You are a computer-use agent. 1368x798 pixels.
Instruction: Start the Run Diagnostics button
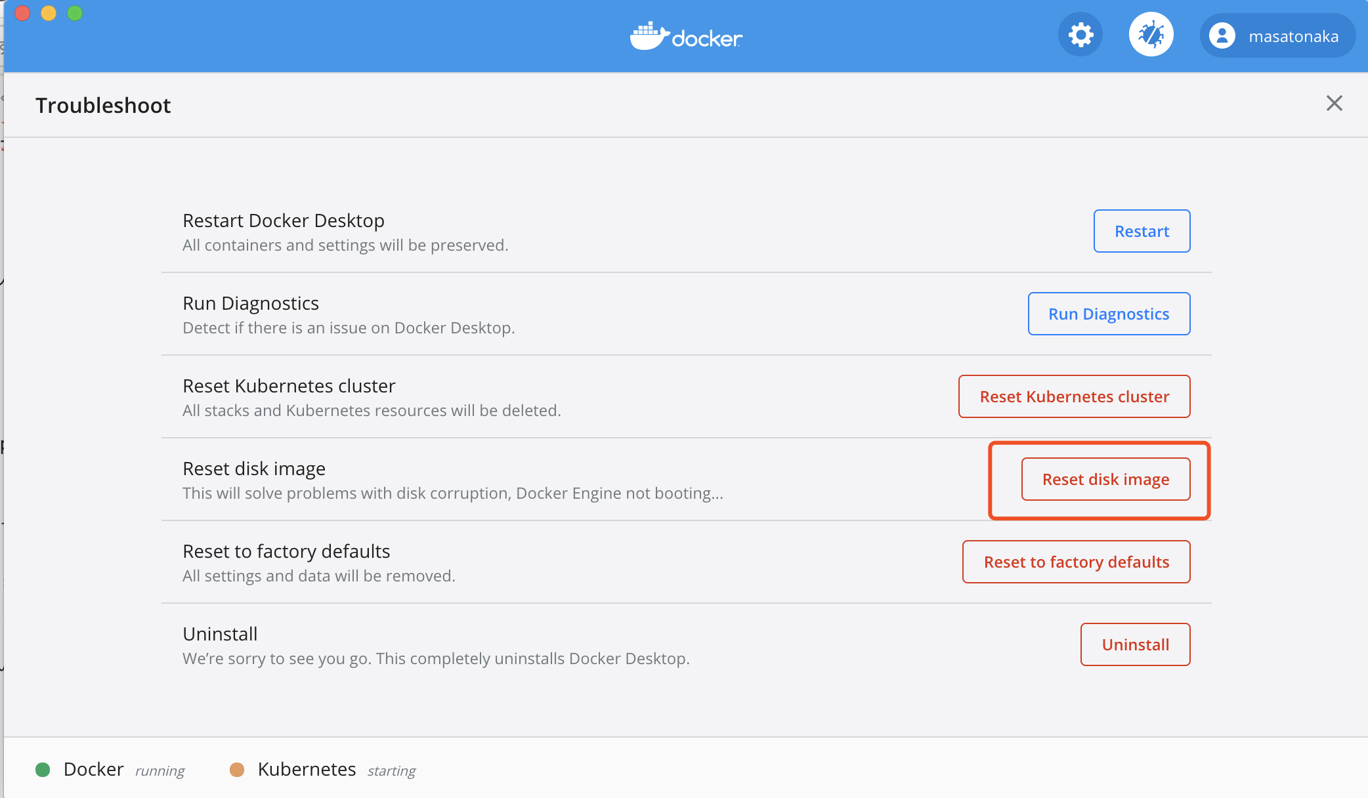[x=1109, y=314]
